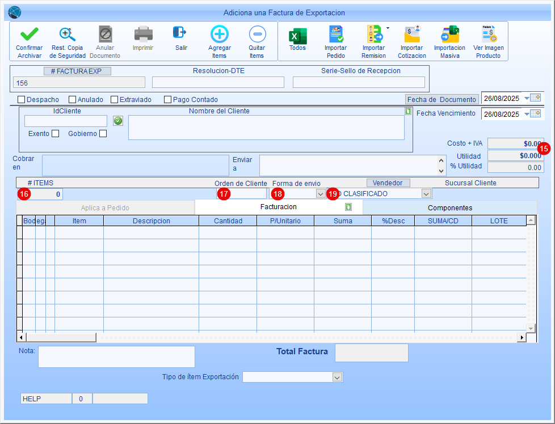Check the Pago Contado box
The height and width of the screenshot is (424, 555).
pos(167,100)
